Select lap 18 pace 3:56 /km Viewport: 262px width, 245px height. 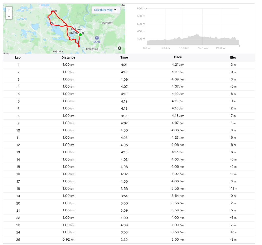click(178, 188)
